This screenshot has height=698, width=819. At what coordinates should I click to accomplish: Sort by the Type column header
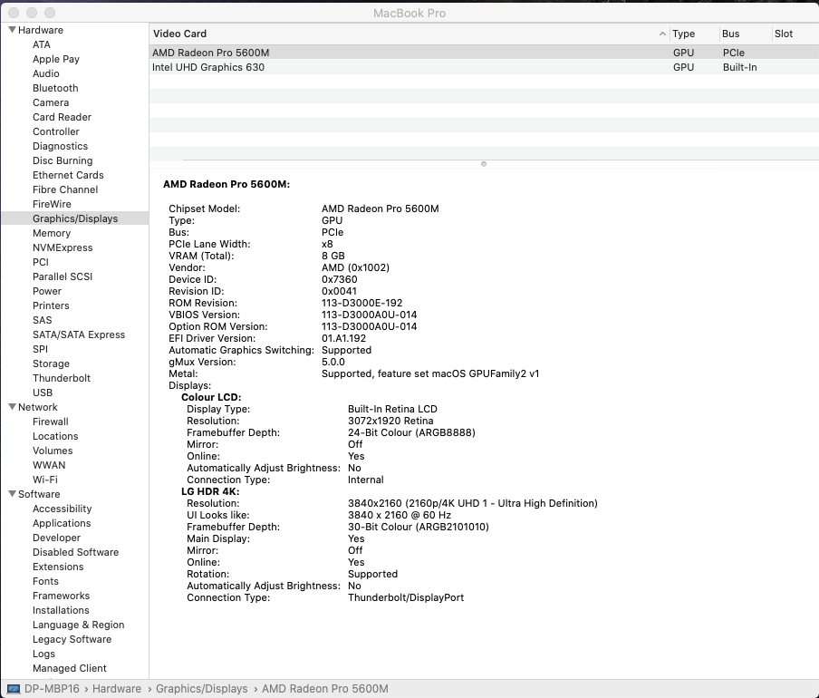[684, 34]
